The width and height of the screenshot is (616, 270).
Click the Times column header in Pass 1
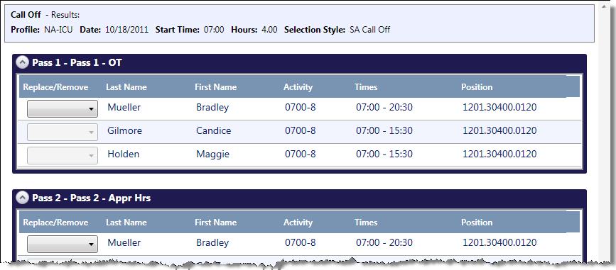pyautogui.click(x=366, y=87)
